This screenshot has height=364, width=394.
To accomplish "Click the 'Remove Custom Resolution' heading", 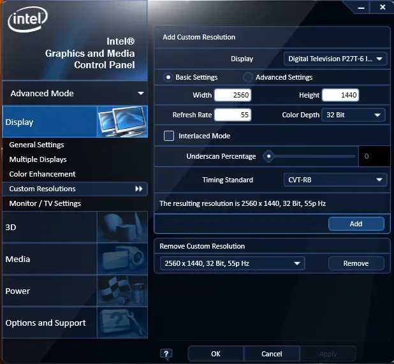I will point(202,246).
